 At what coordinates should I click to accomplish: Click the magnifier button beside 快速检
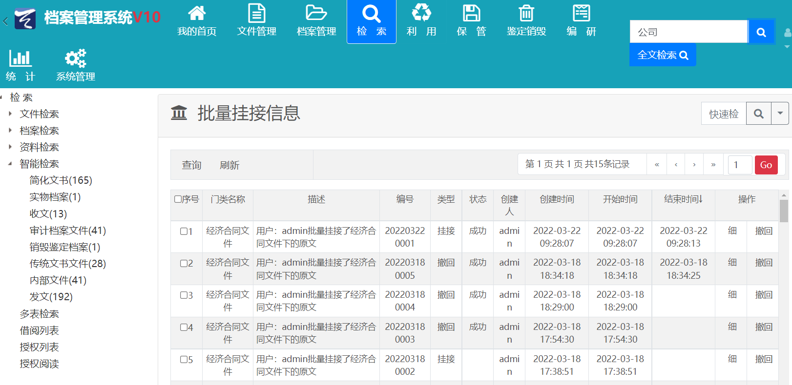click(758, 114)
